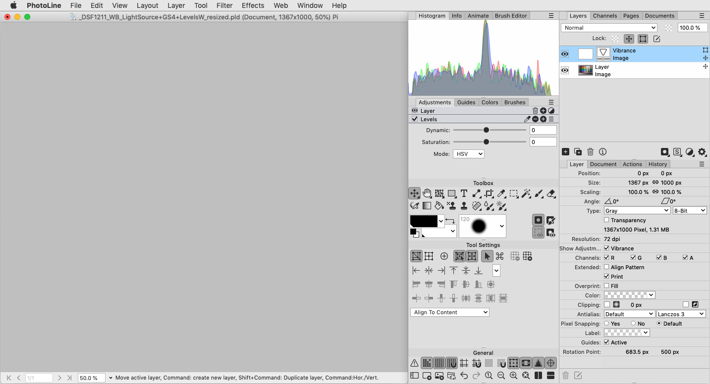Open the Apple menu
This screenshot has width=710, height=384.
coord(13,5)
